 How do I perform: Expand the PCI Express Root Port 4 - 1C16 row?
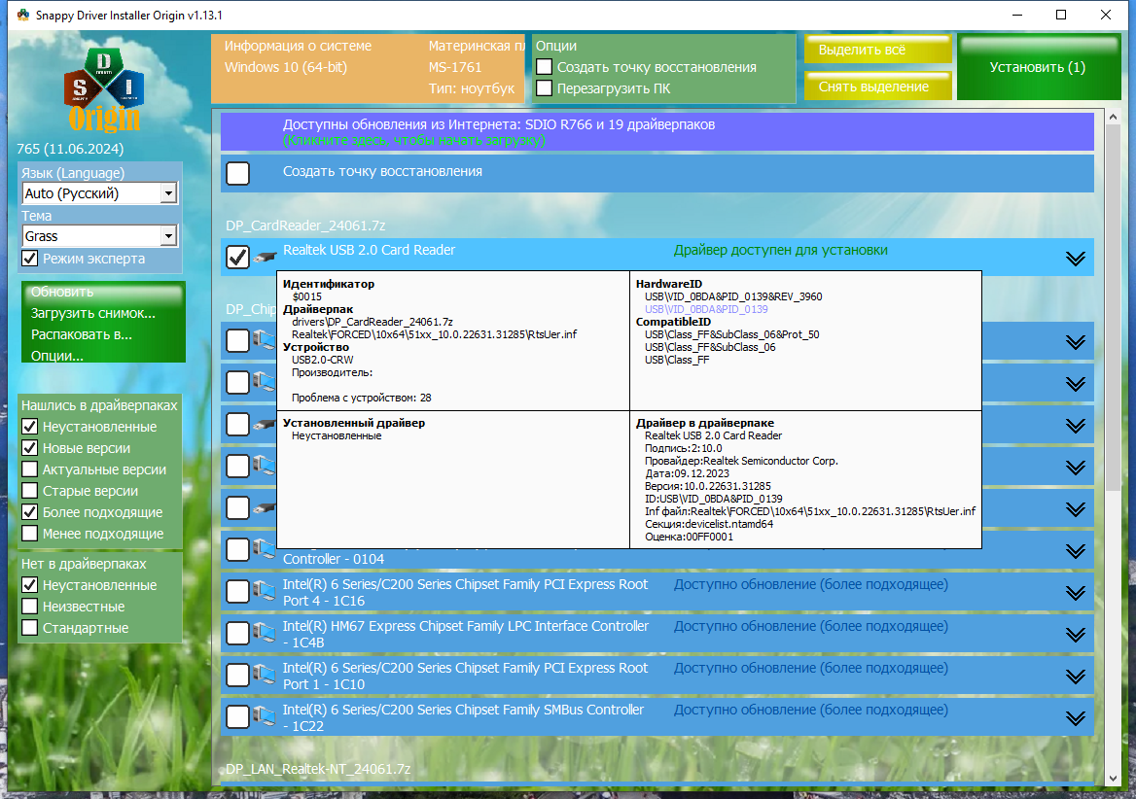[1075, 594]
